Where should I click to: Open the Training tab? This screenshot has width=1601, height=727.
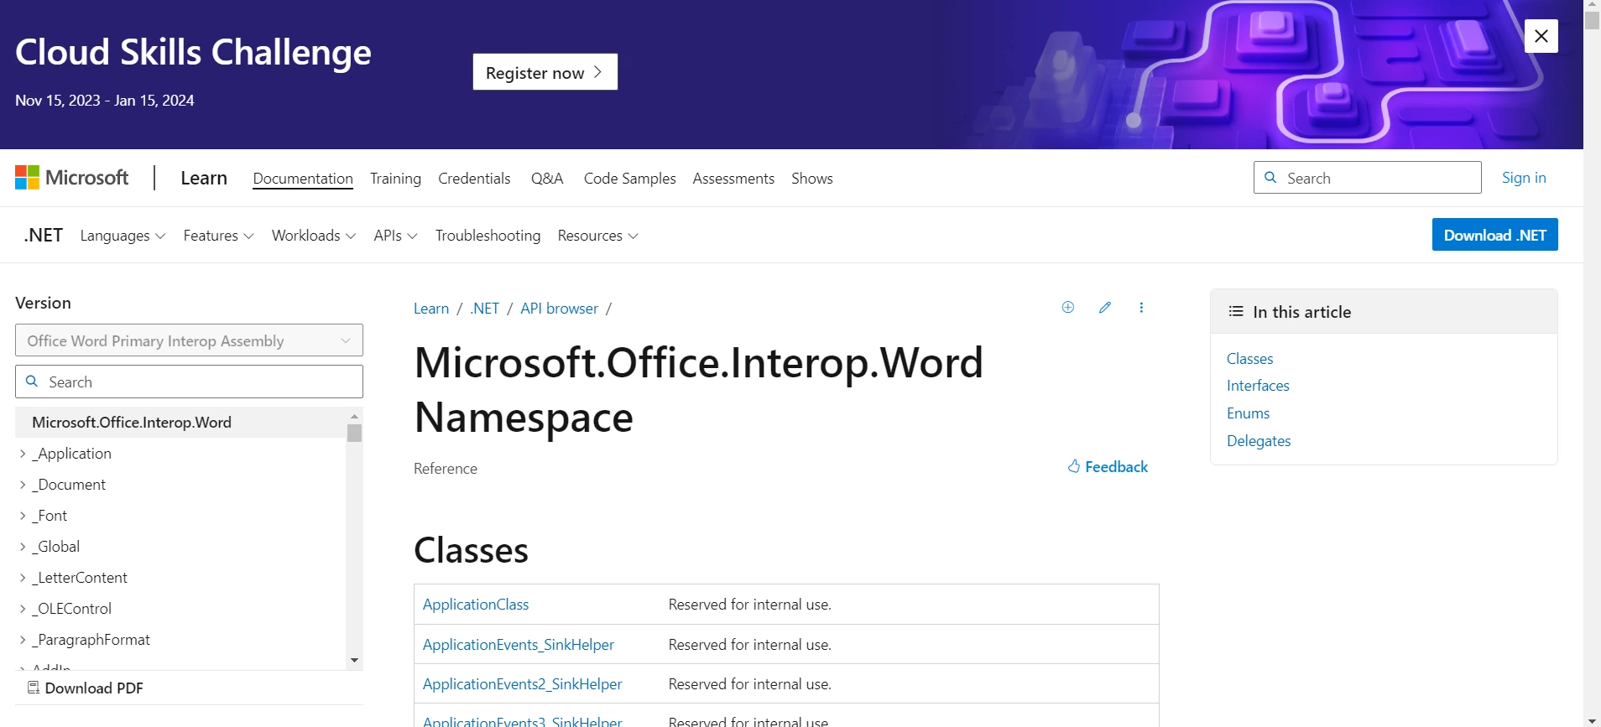[395, 179]
